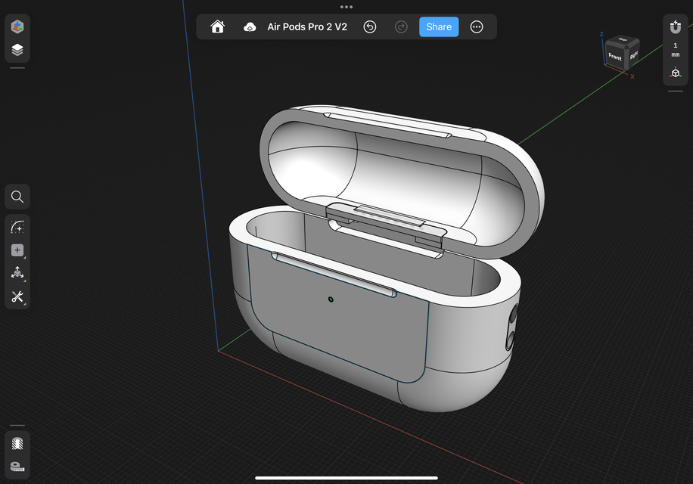This screenshot has height=484, width=693.
Task: Open the Search tool in the sidebar
Action: pyautogui.click(x=17, y=197)
